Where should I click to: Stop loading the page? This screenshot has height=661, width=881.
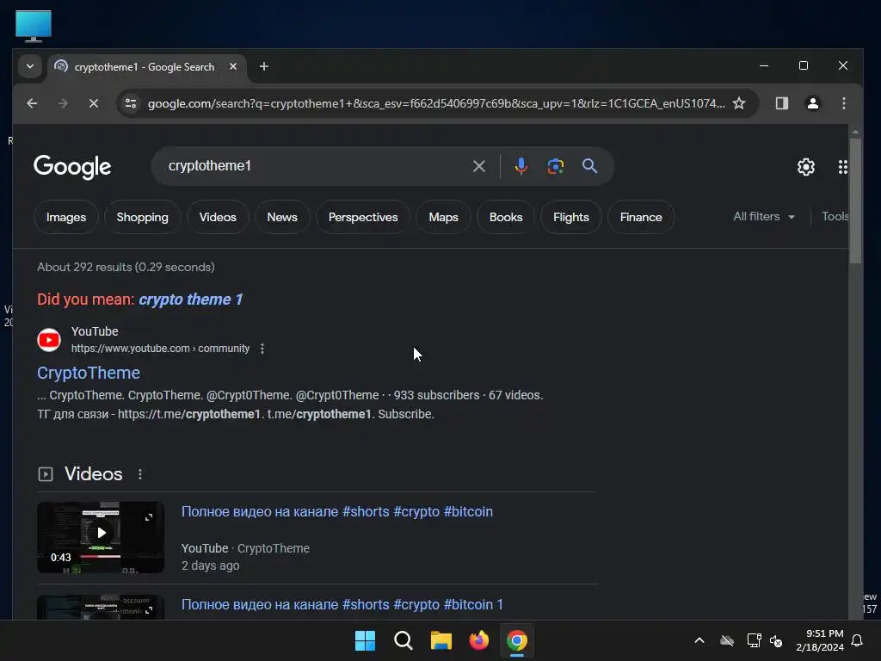click(x=94, y=103)
